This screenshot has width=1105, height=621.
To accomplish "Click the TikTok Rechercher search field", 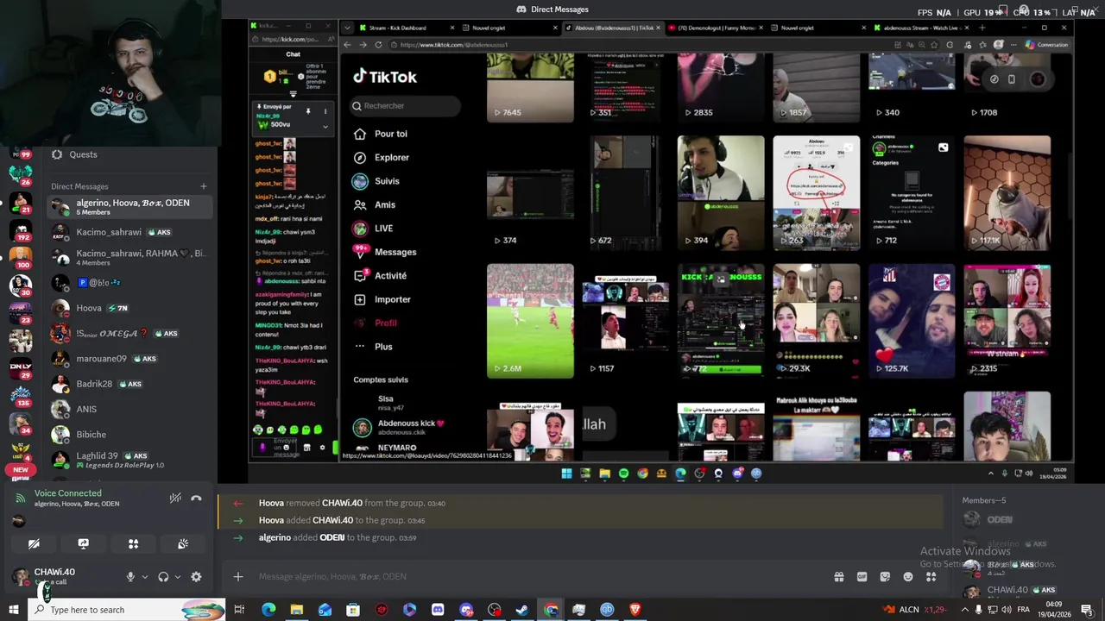I will point(405,105).
